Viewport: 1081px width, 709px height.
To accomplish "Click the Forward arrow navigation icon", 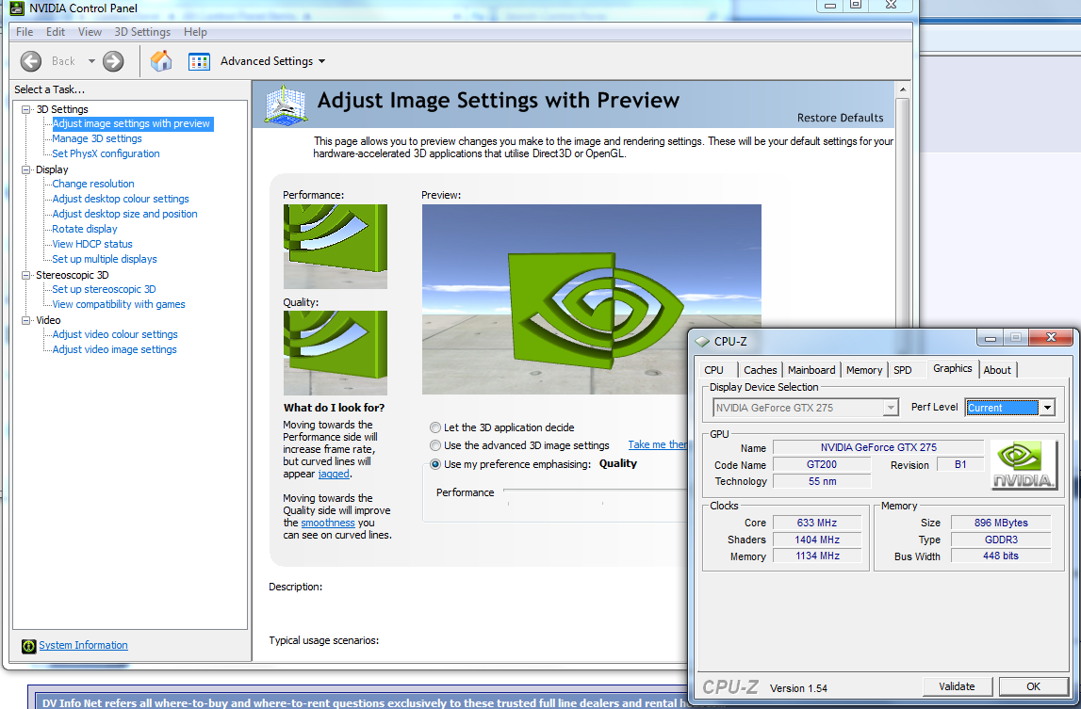I will pyautogui.click(x=113, y=61).
